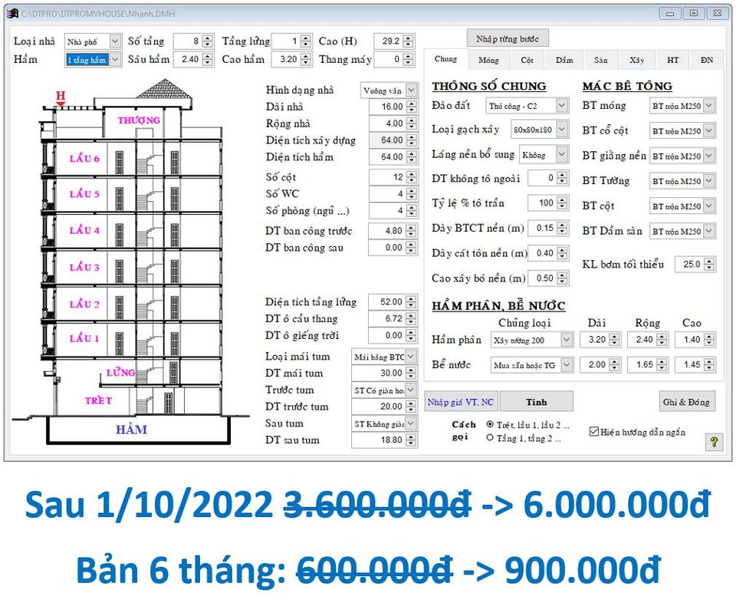This screenshot has width=736, height=596.
Task: Expand the 'Đào đất' dropdown
Action: tap(562, 105)
